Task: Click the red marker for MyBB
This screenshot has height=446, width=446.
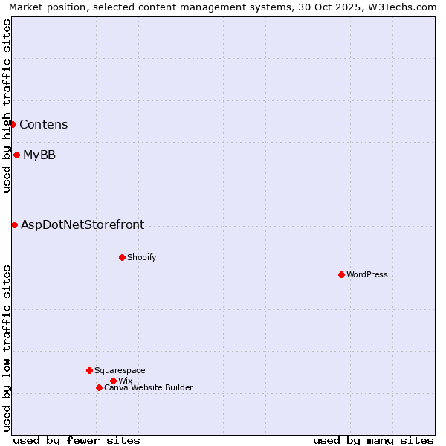Action: coord(16,155)
